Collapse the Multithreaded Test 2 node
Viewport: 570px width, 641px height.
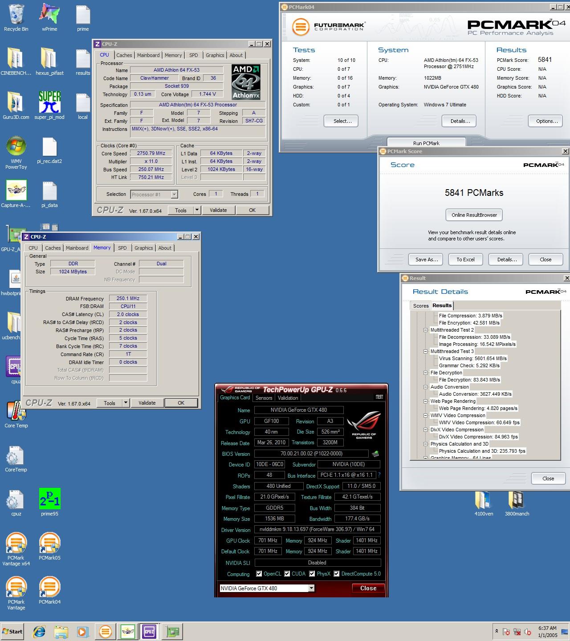[425, 330]
